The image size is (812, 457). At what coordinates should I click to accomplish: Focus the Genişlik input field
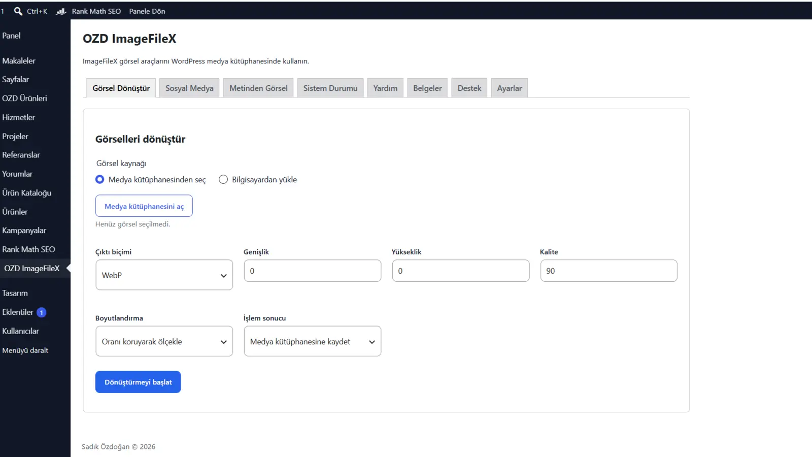(313, 271)
